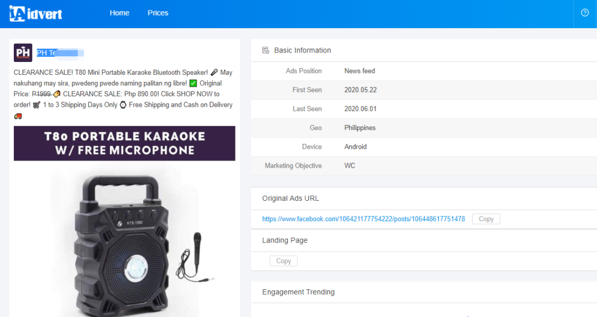
Task: Click the Basic Information document icon
Action: [265, 50]
